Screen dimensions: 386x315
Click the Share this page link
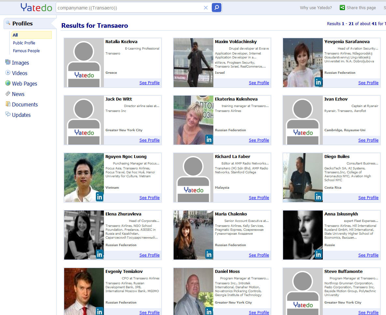[361, 8]
